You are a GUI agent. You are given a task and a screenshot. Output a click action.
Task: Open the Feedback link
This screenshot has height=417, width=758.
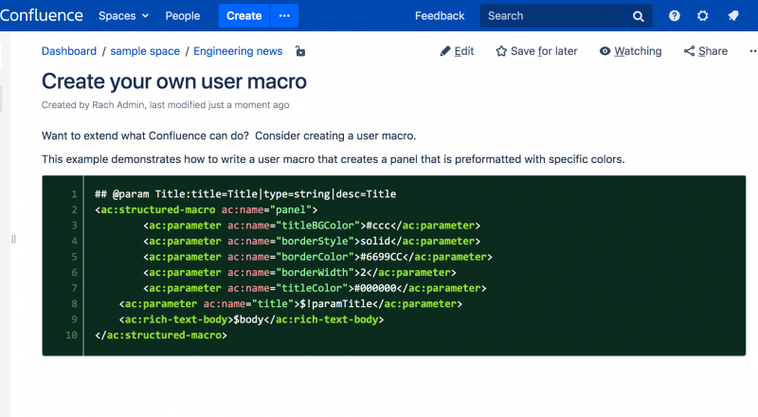(440, 16)
